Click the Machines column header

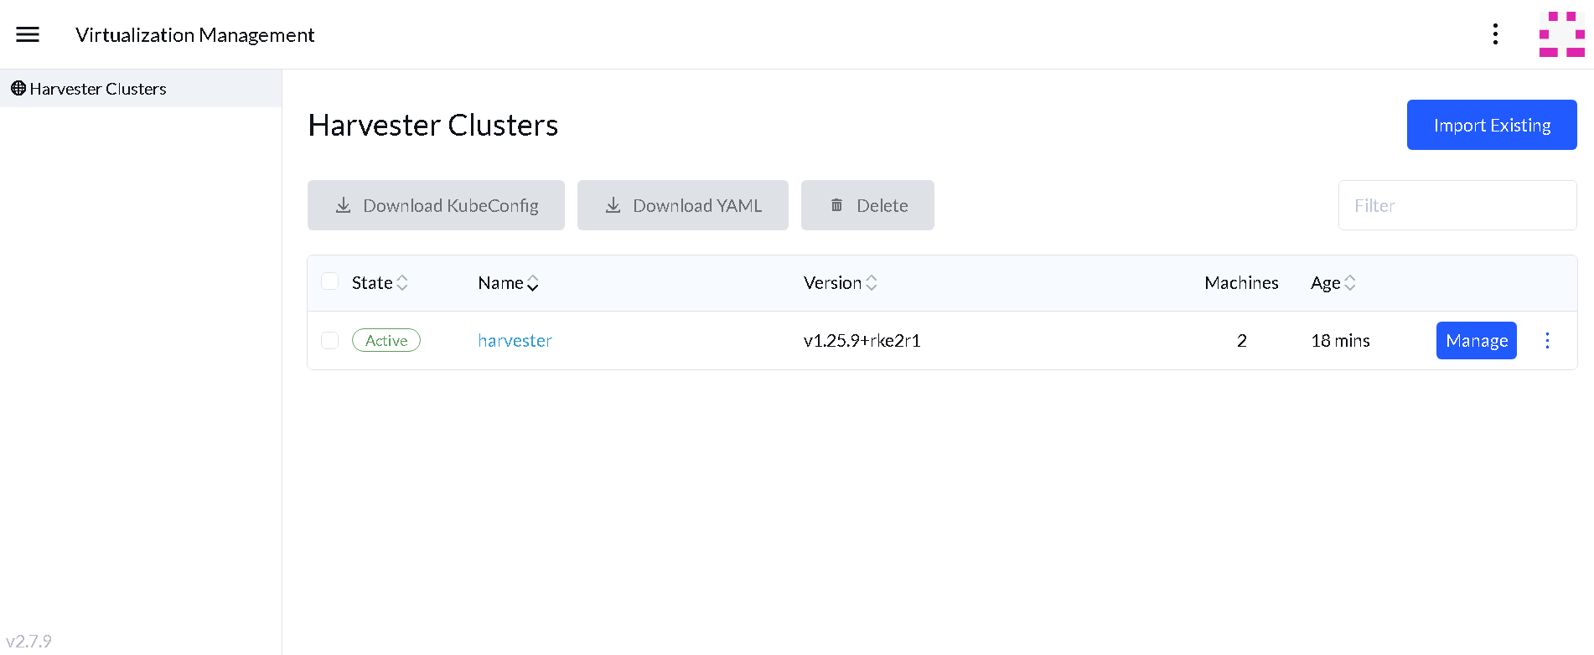pyautogui.click(x=1241, y=283)
